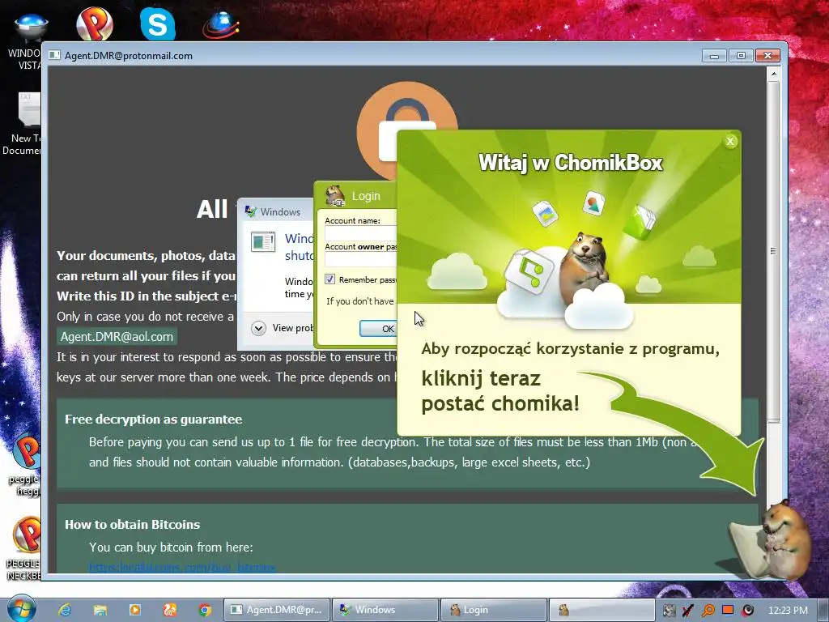Focus the Account name field in Login
Image resolution: width=829 pixels, height=622 pixels.
pos(360,233)
